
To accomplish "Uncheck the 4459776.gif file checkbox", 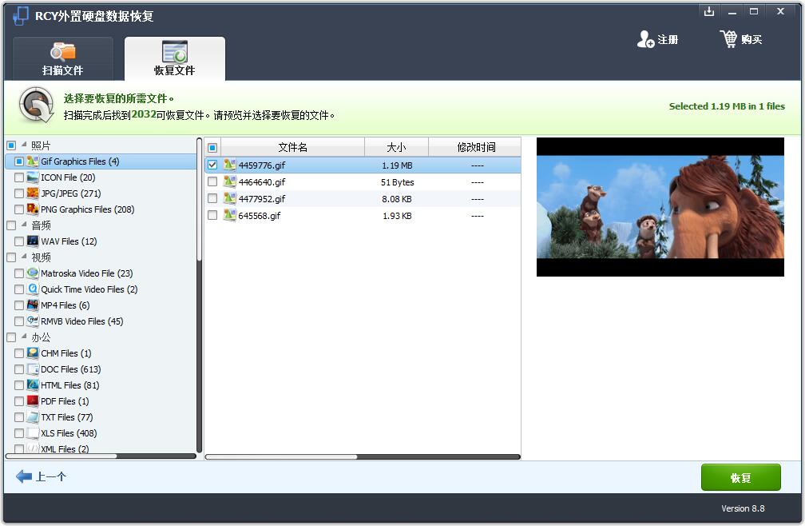I will [212, 165].
